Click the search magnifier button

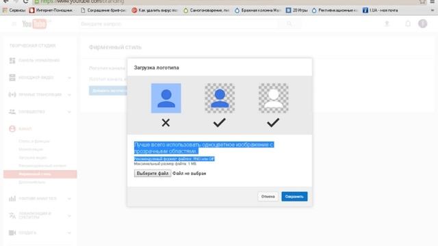coord(289,24)
